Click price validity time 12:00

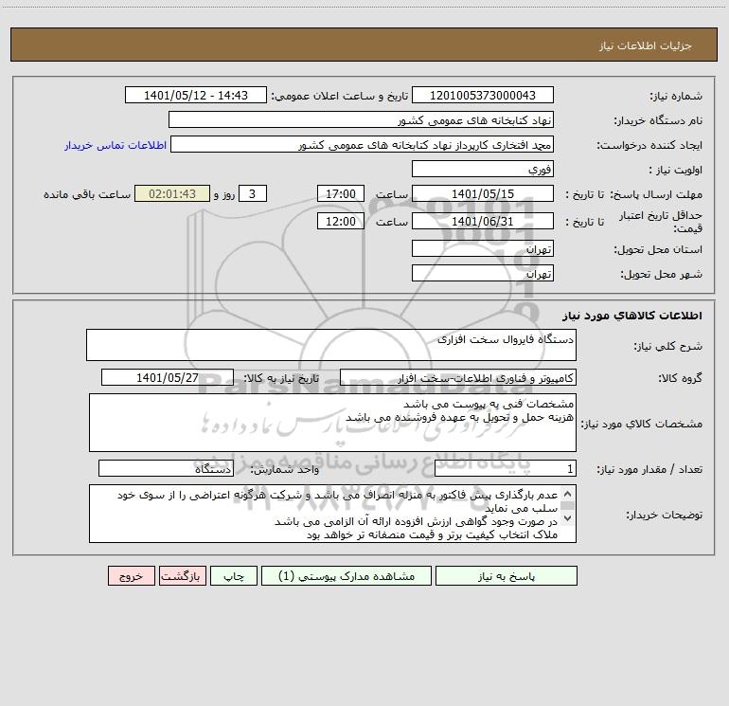tap(340, 221)
